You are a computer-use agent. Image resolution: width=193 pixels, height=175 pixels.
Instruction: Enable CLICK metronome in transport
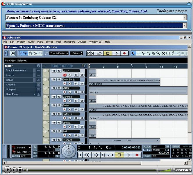pos(147,147)
